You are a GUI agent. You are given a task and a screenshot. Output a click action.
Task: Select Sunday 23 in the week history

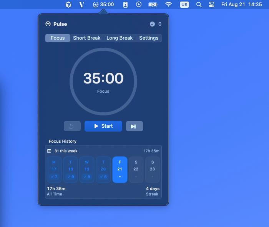pyautogui.click(x=152, y=169)
